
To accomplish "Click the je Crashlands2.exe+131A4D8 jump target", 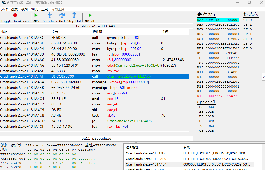I will pos(129,121).
